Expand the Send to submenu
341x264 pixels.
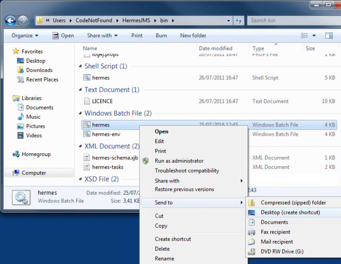(193, 202)
